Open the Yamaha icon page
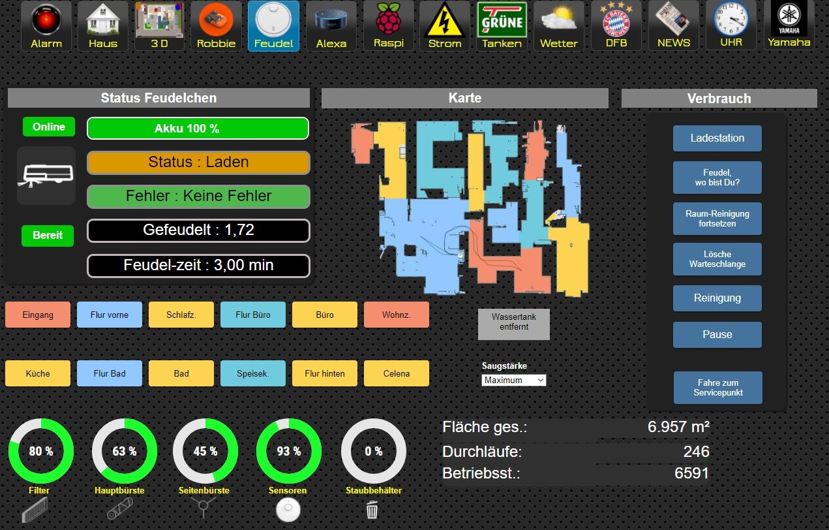 [x=789, y=26]
